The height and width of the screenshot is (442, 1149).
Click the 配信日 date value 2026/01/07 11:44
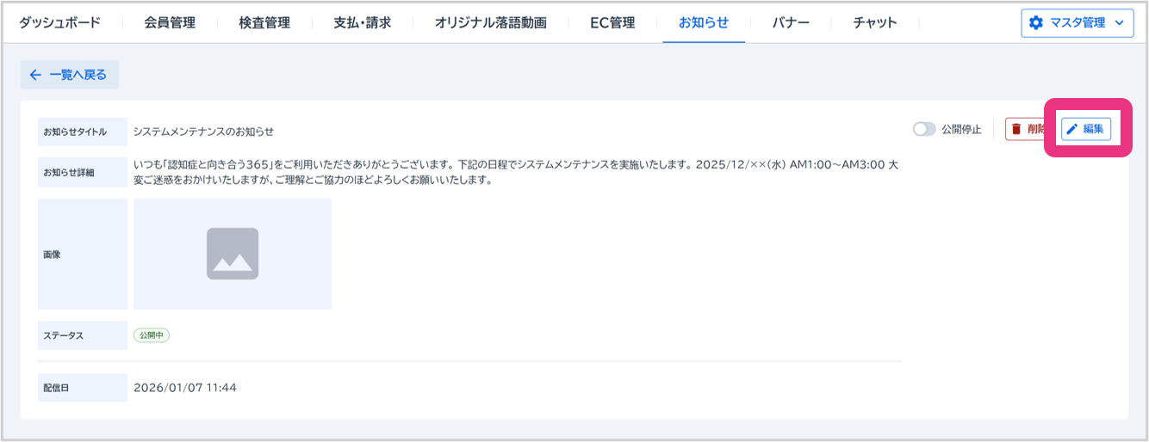pos(185,388)
